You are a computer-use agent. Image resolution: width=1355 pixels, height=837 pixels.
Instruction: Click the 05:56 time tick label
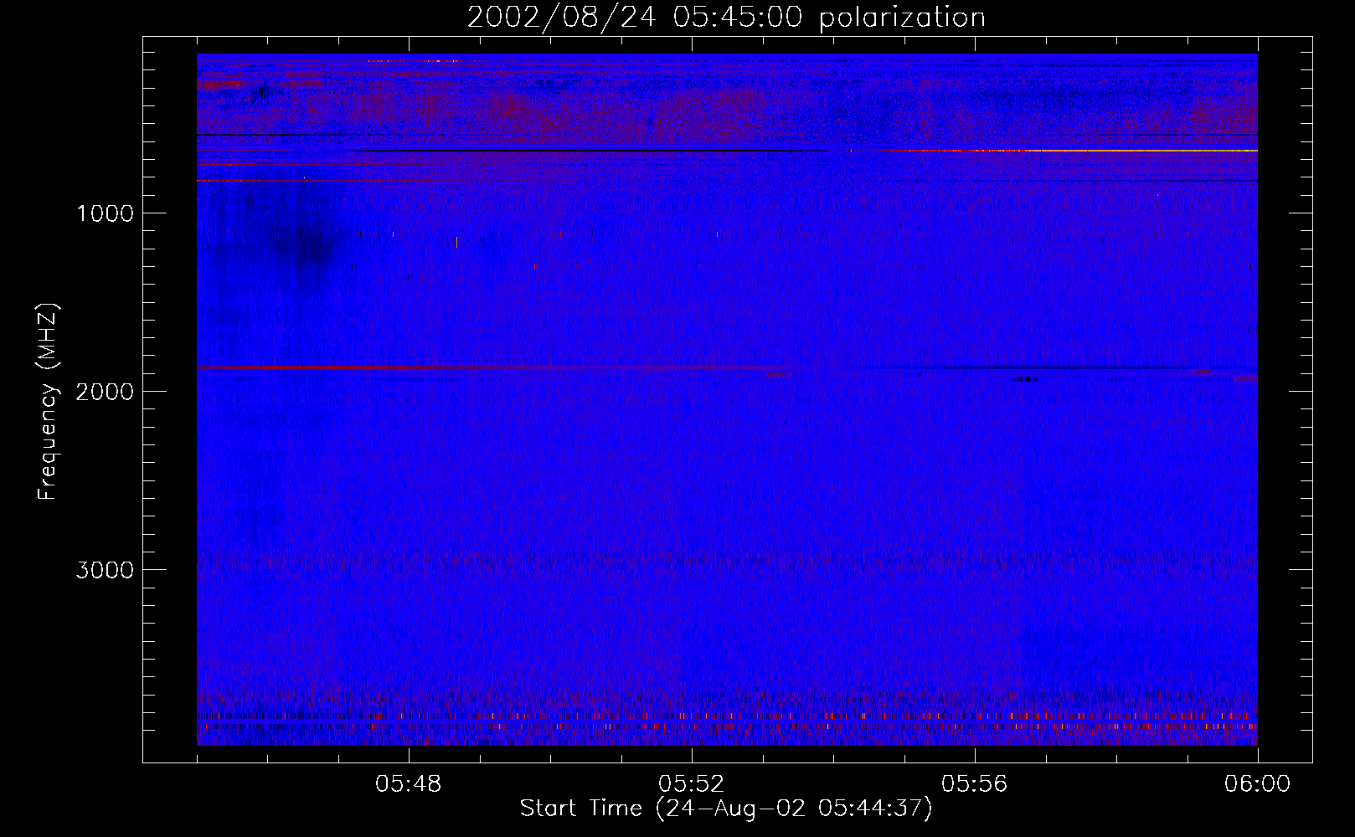pyautogui.click(x=975, y=784)
